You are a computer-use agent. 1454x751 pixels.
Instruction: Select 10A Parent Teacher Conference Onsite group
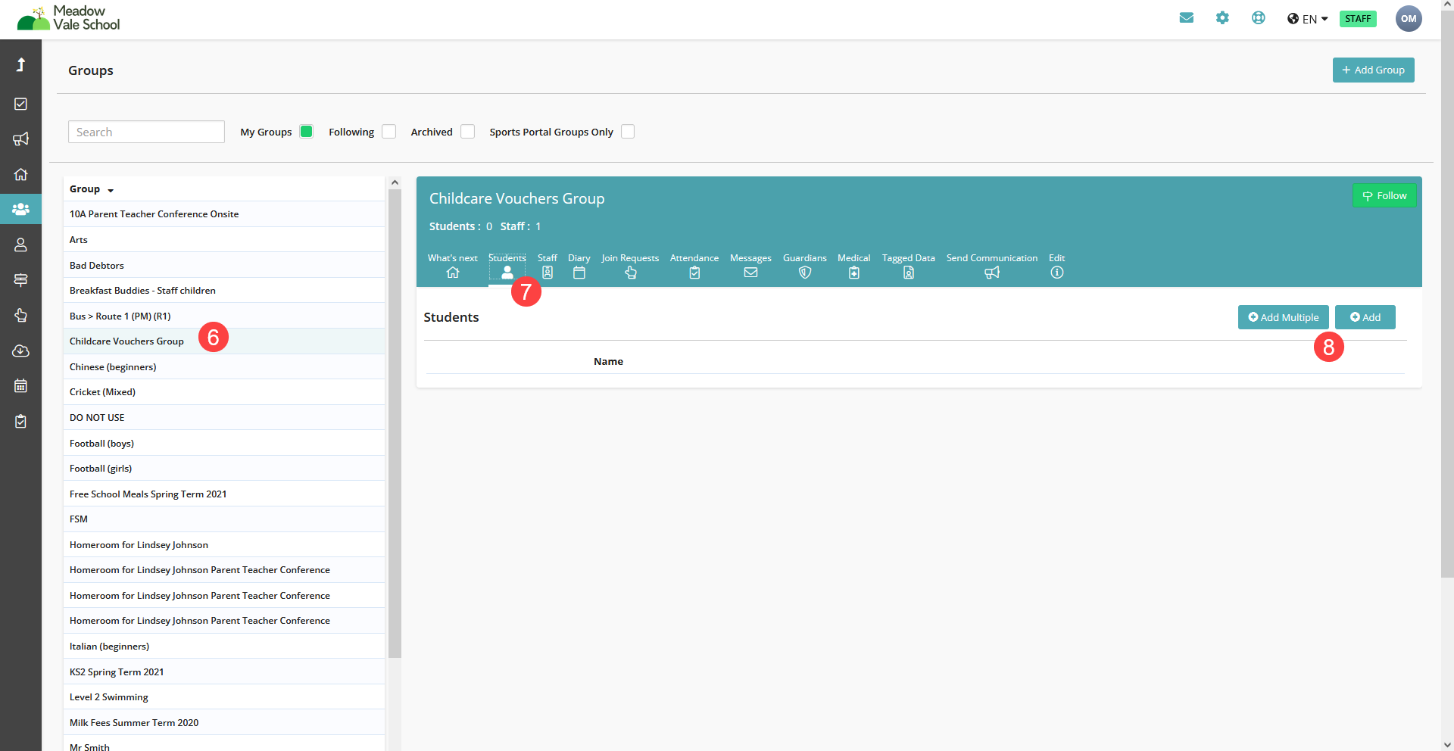point(224,214)
